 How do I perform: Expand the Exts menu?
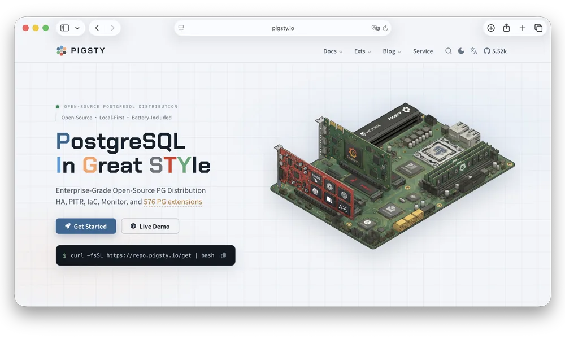click(x=363, y=51)
